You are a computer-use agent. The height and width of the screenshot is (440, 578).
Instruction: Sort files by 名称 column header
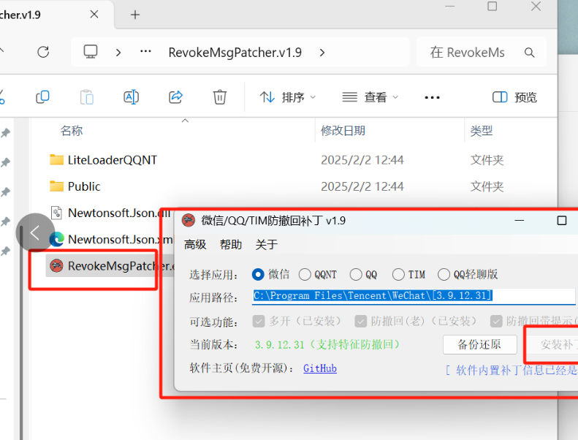point(72,131)
